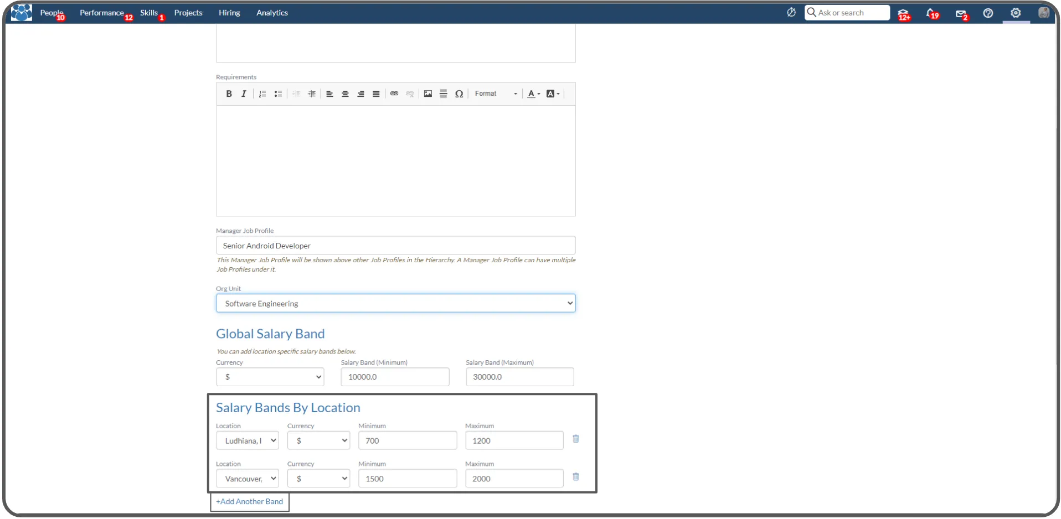Align text right in Requirements editor
Image resolution: width=1061 pixels, height=519 pixels.
(x=360, y=94)
